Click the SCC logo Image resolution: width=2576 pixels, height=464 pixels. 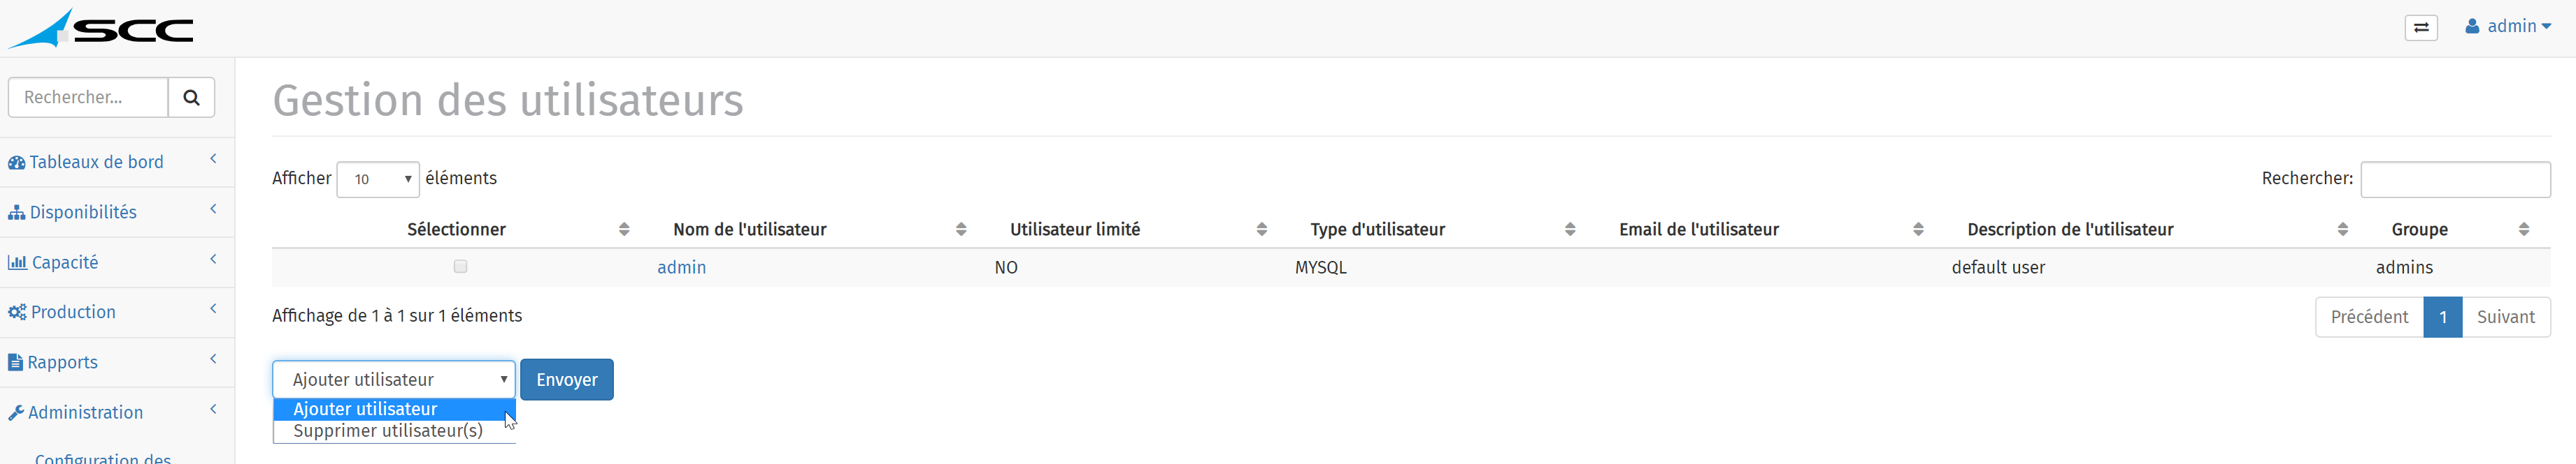100,28
